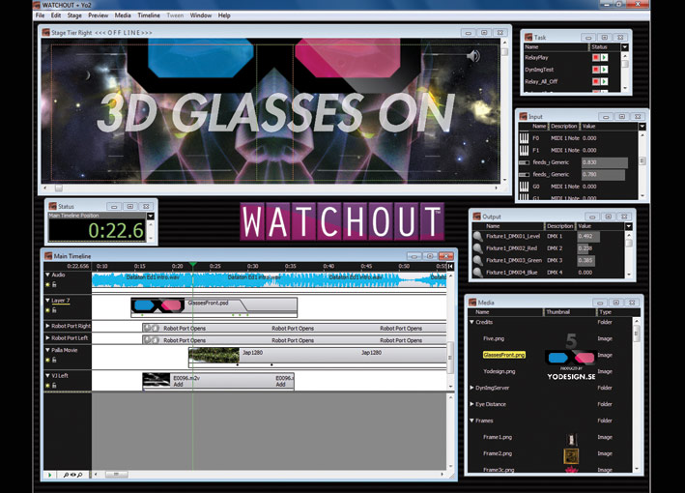This screenshot has width=685, height=493.
Task: Open the Window menu
Action: 201,15
